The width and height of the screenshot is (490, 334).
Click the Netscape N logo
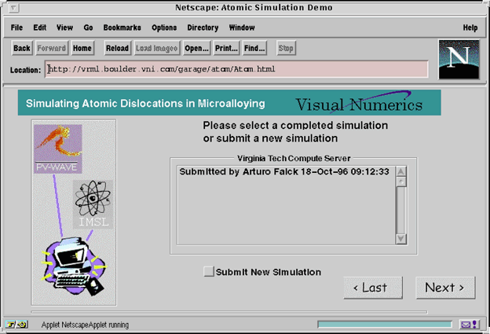(x=459, y=60)
